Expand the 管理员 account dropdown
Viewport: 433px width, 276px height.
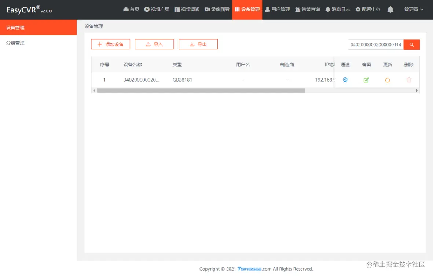(x=414, y=10)
